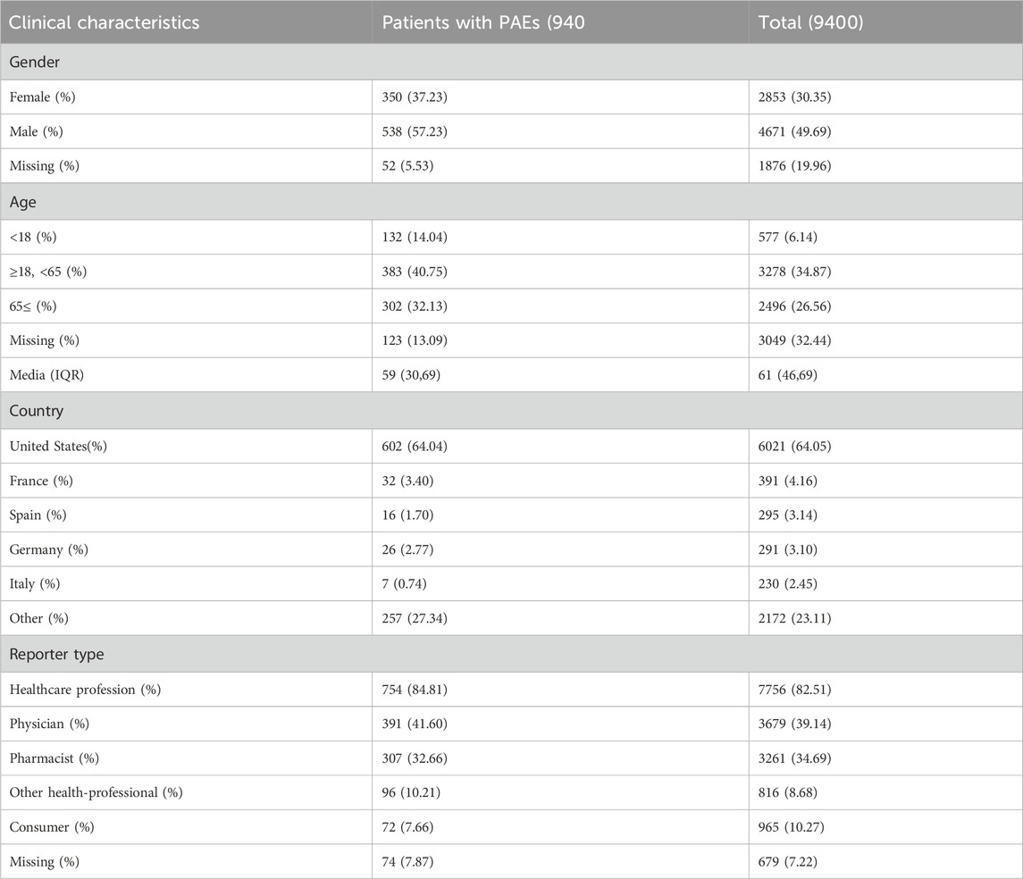The height and width of the screenshot is (879, 1023).
Task: Select the 'Germany (%)' row label
Action: [48, 549]
